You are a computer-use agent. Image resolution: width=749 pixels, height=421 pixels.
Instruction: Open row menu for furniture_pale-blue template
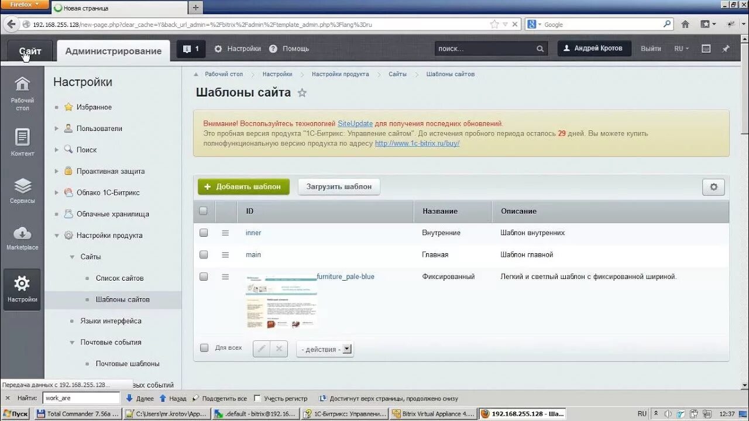click(225, 277)
